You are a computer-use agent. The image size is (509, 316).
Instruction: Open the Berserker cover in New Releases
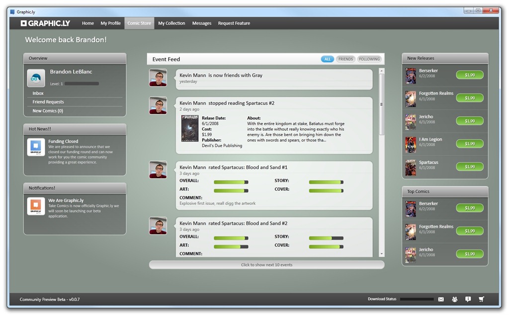(x=411, y=76)
